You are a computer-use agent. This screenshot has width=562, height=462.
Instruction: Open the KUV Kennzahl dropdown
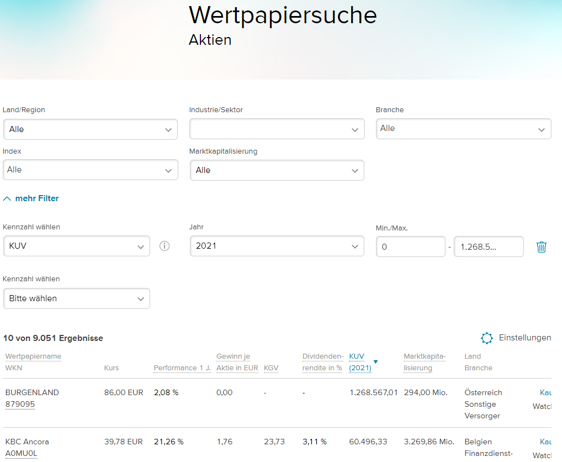point(76,246)
